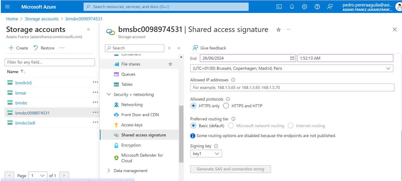The height and width of the screenshot is (181, 402).
Task: Open the hamburger portal menu
Action: pyautogui.click(x=7, y=7)
